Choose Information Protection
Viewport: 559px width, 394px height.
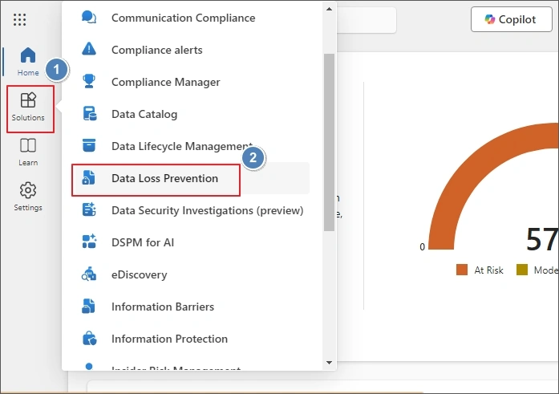(170, 339)
